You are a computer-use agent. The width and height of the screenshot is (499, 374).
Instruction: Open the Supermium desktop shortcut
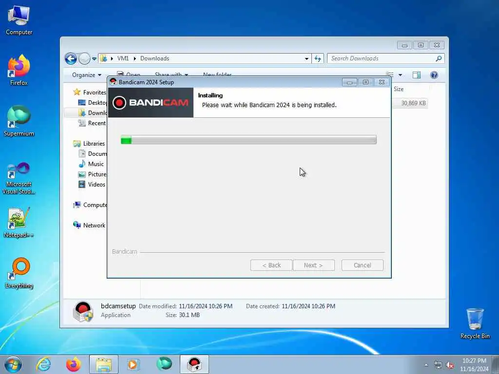[19, 121]
